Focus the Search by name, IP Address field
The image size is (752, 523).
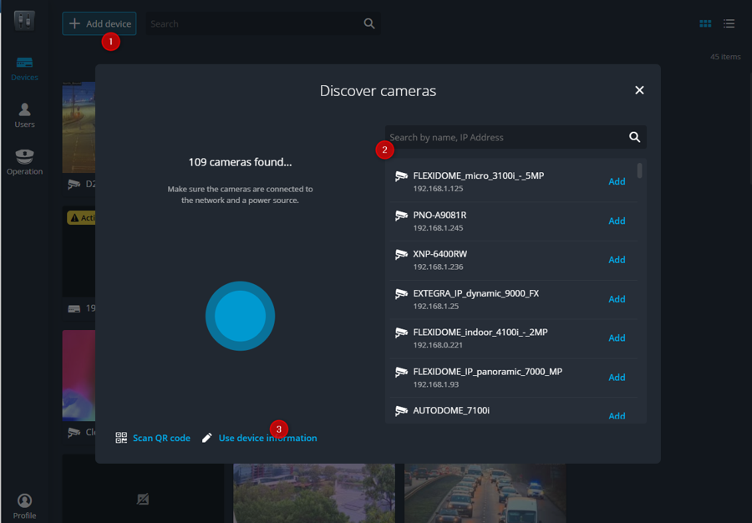tap(506, 137)
